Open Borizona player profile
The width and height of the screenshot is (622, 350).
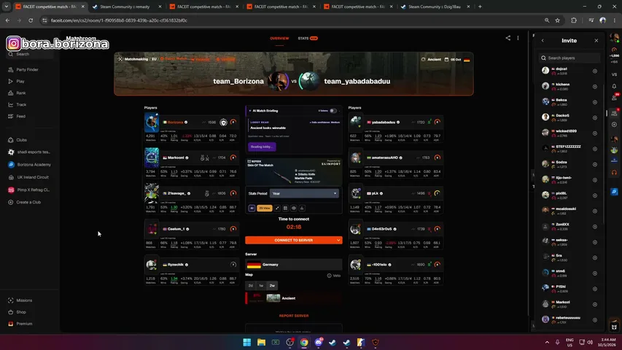point(175,122)
